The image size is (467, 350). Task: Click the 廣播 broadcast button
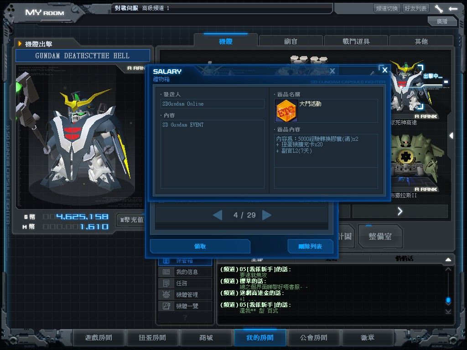442,21
